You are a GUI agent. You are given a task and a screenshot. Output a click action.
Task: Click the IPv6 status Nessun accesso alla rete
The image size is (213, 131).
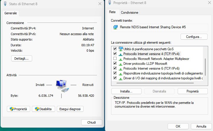[77, 34]
